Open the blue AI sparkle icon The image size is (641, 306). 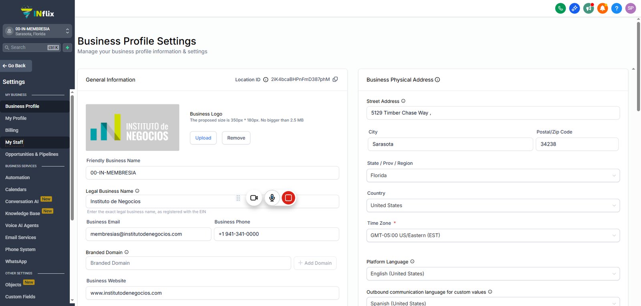pyautogui.click(x=574, y=8)
